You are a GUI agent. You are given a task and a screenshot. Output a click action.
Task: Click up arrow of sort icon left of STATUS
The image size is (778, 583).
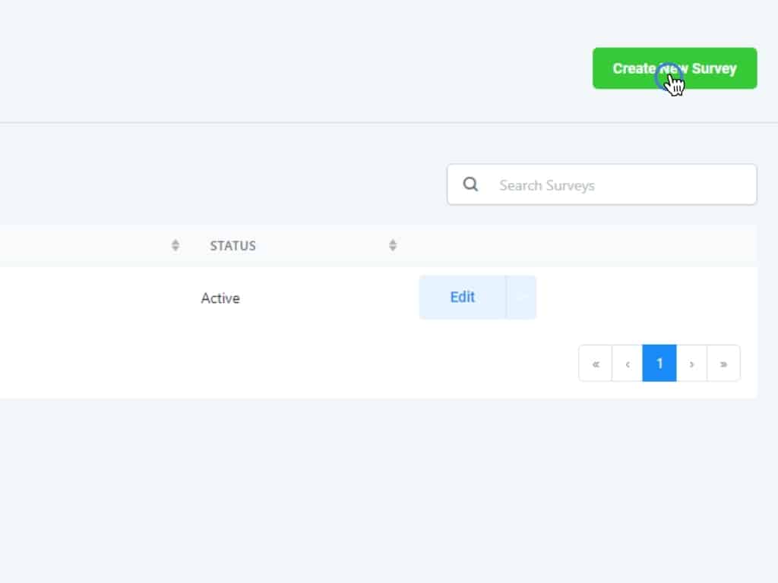176,242
